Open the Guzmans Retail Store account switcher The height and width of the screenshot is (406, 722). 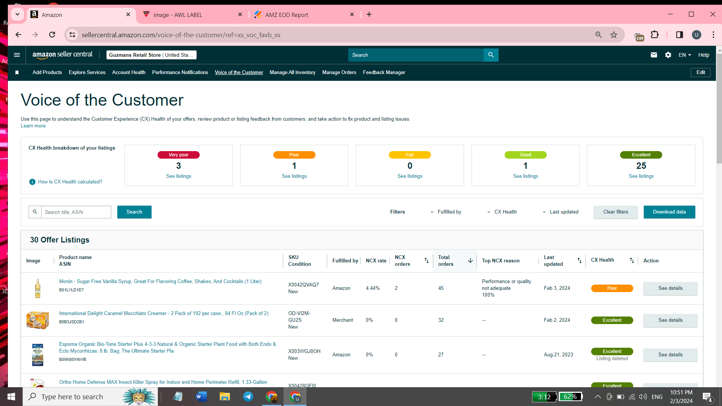pos(151,55)
